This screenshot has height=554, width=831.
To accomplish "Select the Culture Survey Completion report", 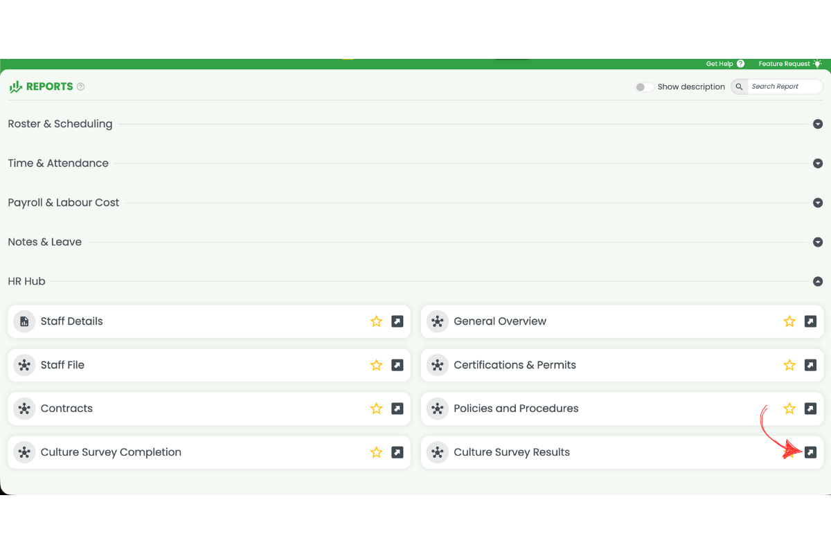I will coord(111,452).
